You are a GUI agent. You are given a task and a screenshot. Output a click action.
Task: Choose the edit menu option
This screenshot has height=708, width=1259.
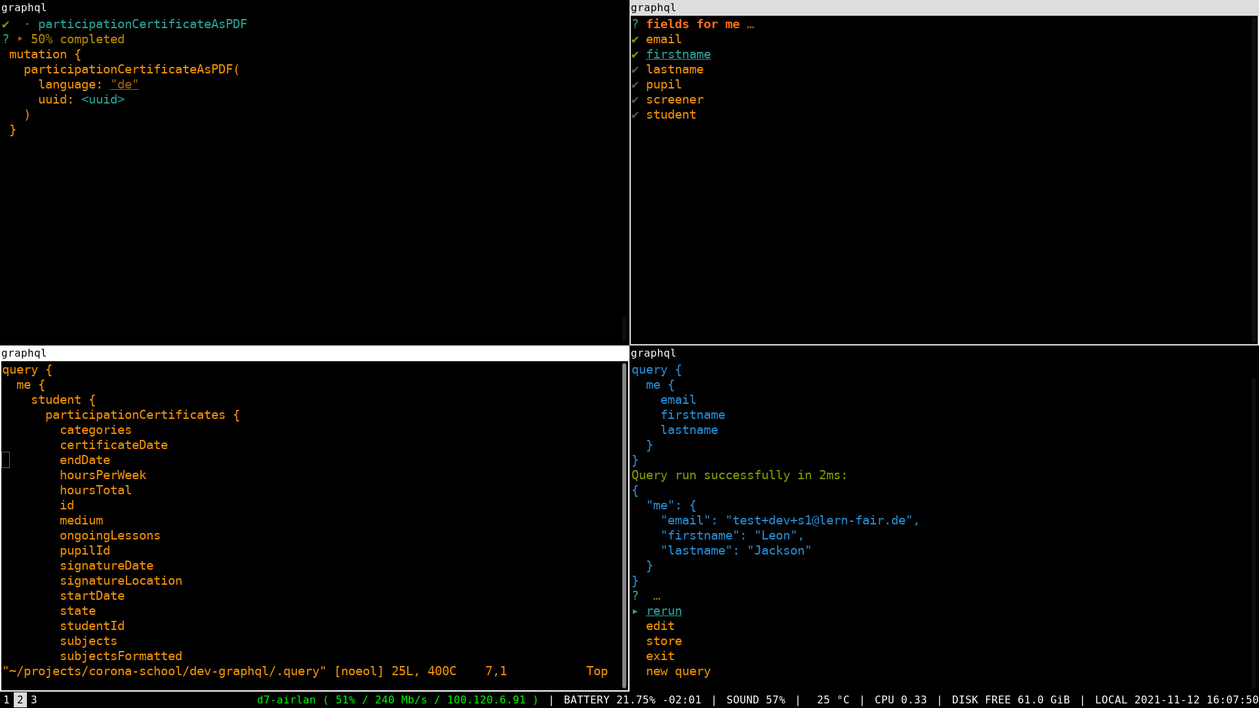660,626
